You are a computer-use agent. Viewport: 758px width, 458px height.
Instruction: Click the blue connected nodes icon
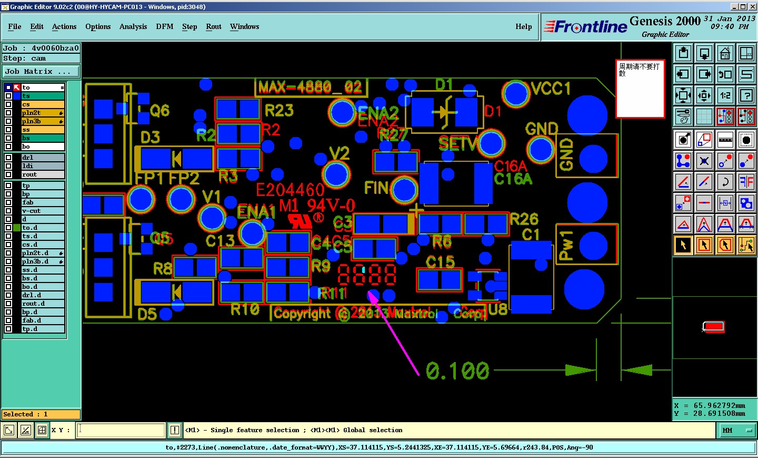coord(683,161)
